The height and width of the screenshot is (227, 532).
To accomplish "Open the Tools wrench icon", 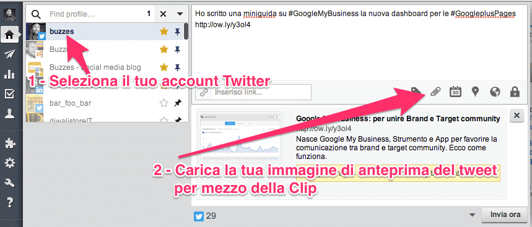I will pos(10,183).
